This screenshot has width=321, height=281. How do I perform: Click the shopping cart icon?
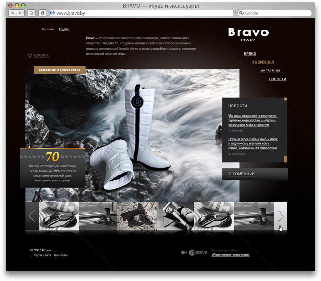pos(30,55)
